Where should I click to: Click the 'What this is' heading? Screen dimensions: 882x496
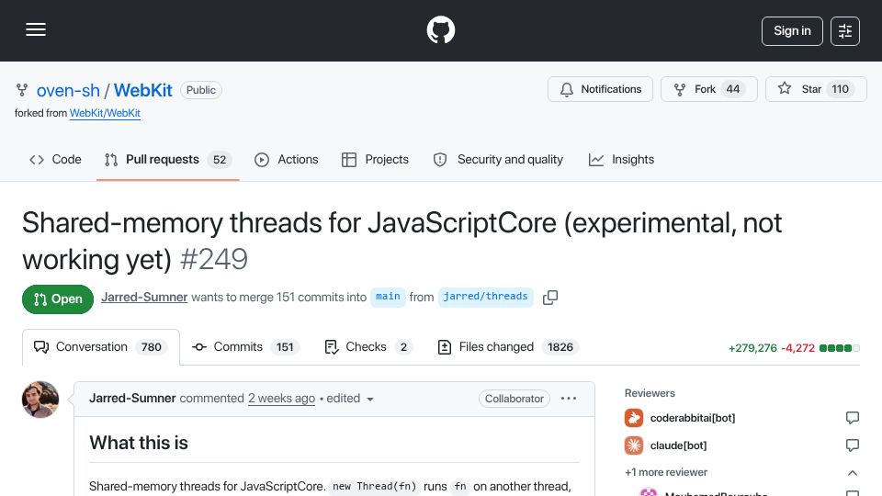point(139,443)
